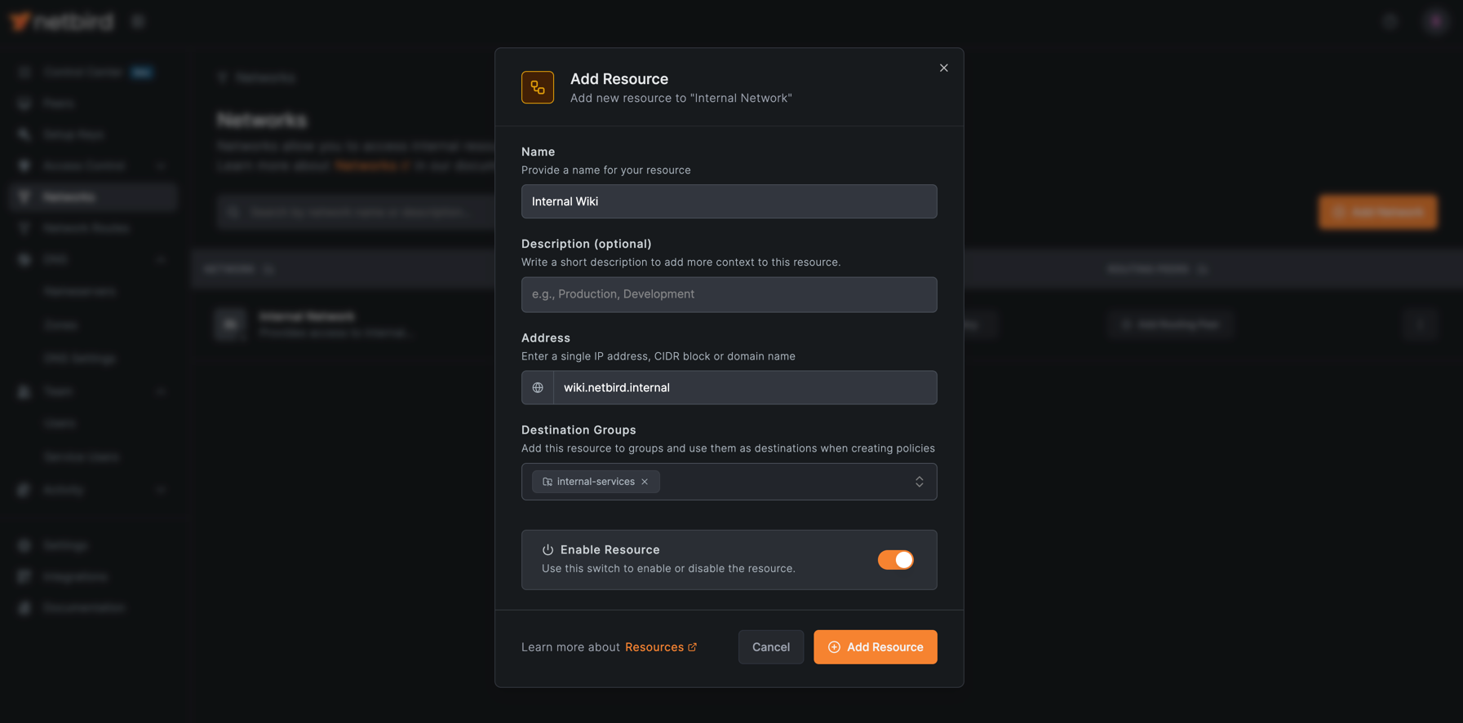Open the user avatar in top bar
1463x723 pixels.
[x=1435, y=21]
